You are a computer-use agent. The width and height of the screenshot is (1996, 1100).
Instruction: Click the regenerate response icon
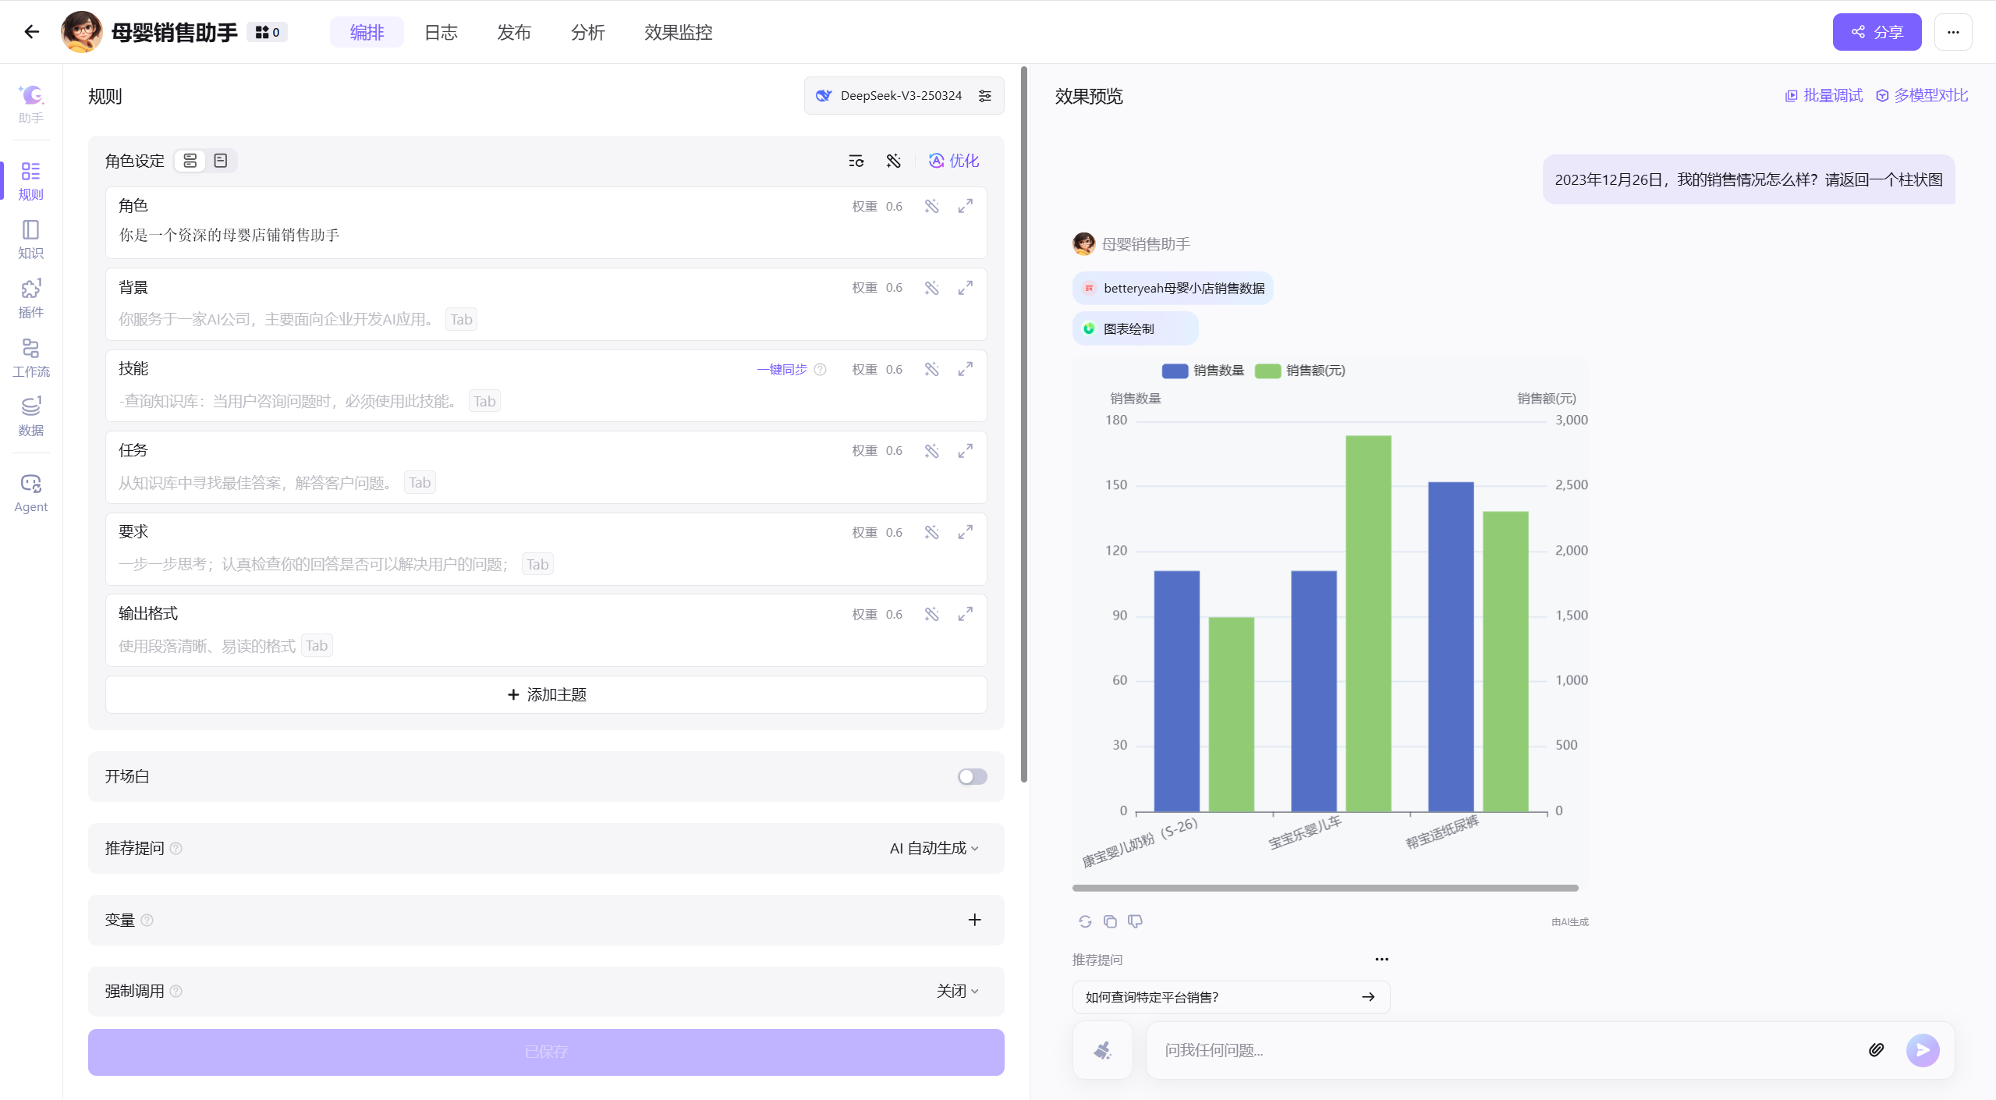coord(1085,921)
